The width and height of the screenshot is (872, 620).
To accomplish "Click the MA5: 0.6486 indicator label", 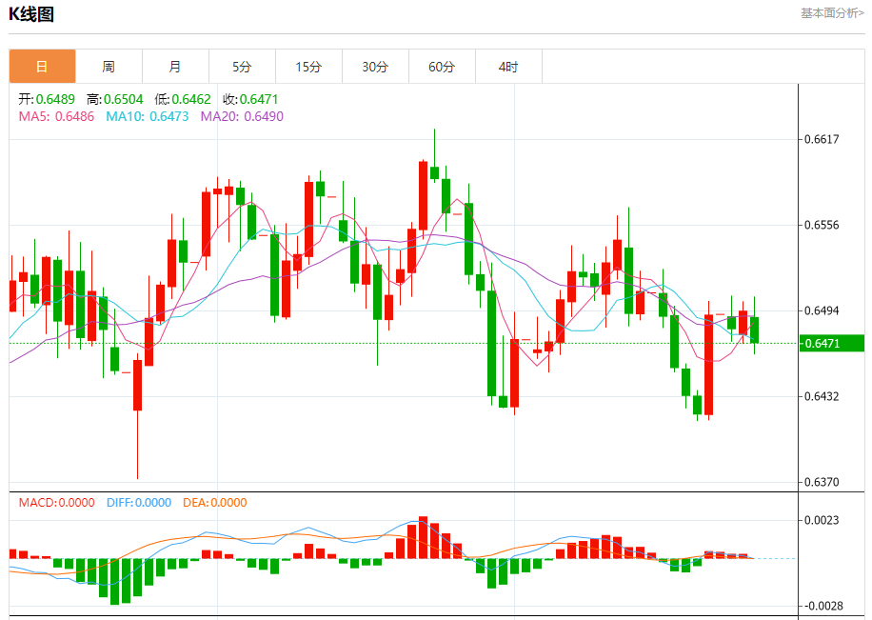I will tap(57, 116).
